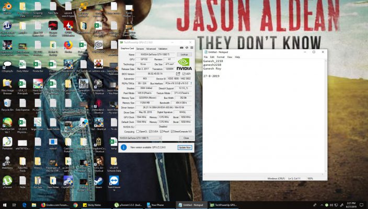Open the Action Center notification icon
The width and height of the screenshot is (368, 209).
tap(362, 205)
